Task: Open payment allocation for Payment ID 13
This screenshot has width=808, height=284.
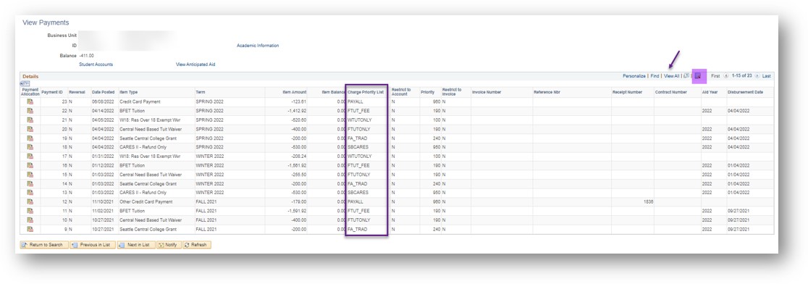Action: coord(30,192)
